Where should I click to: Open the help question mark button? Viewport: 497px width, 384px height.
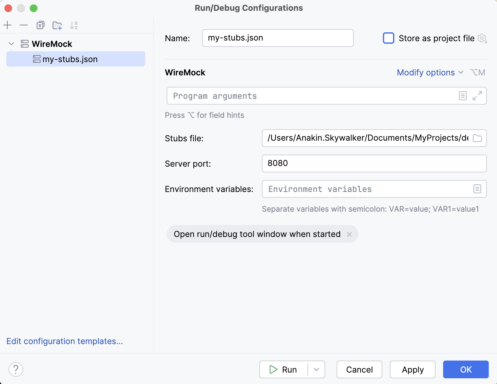click(16, 369)
